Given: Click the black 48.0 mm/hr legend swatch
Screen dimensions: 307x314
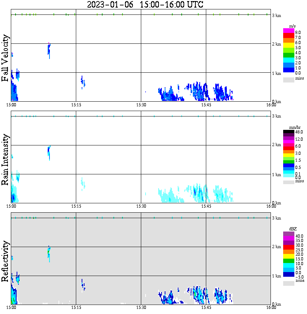Looking at the screenshot, I should tap(289, 132).
